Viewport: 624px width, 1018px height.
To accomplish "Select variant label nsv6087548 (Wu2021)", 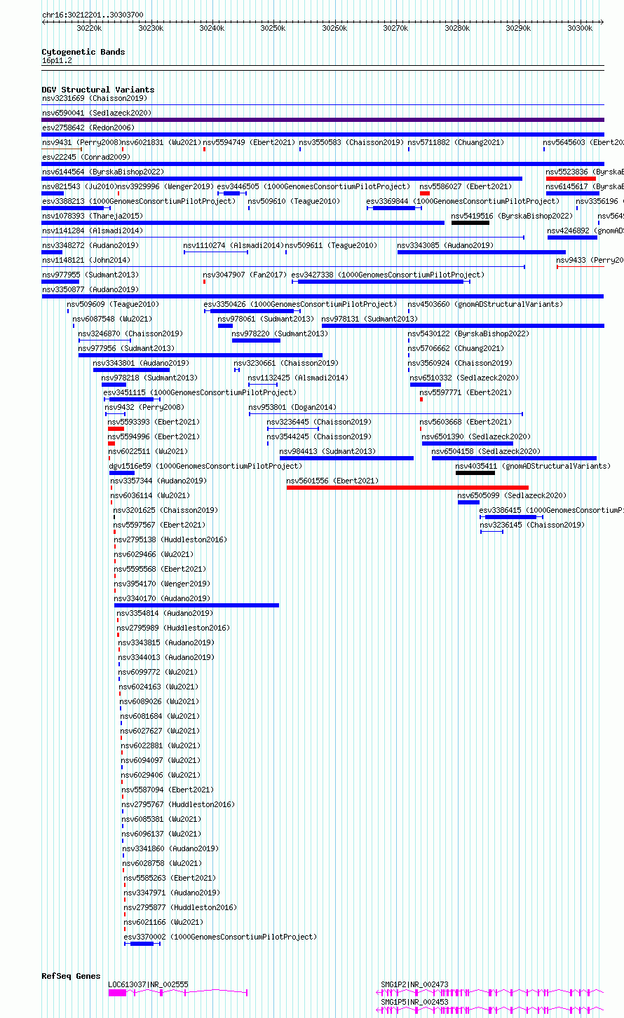I will click(x=113, y=319).
